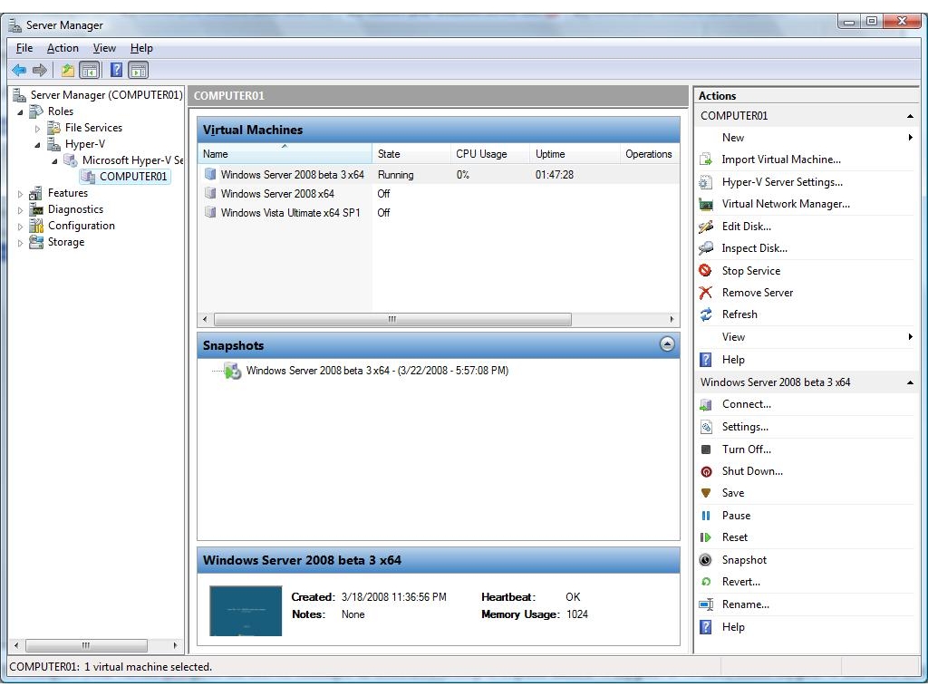Click the Snapshot camera icon
This screenshot has width=928, height=696.
705,560
